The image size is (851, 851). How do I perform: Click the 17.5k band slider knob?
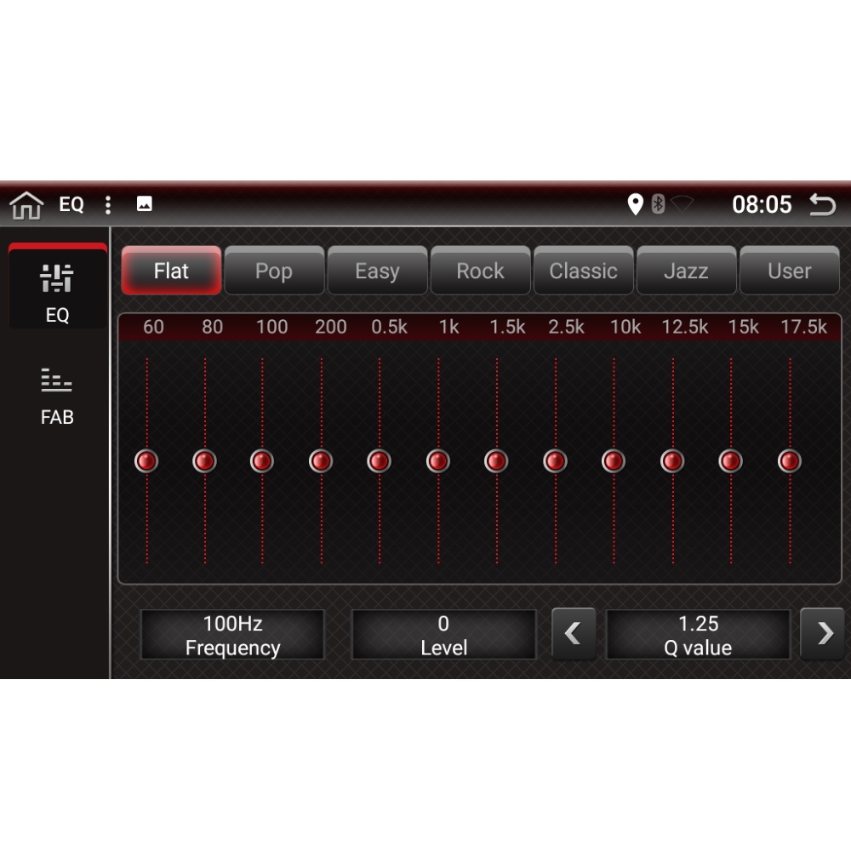coord(790,461)
